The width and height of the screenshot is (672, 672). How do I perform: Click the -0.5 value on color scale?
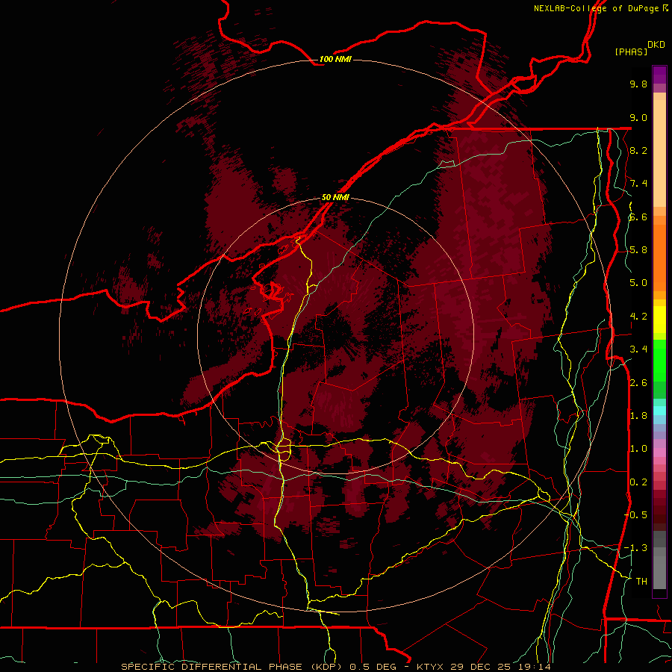[x=635, y=515]
